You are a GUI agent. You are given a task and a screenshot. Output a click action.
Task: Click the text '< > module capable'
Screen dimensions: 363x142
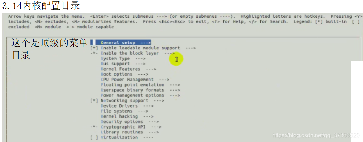point(90,27)
